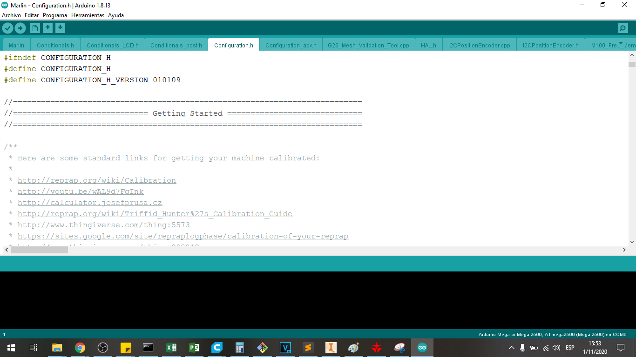Open the Editar menu
636x357 pixels.
[x=32, y=15]
